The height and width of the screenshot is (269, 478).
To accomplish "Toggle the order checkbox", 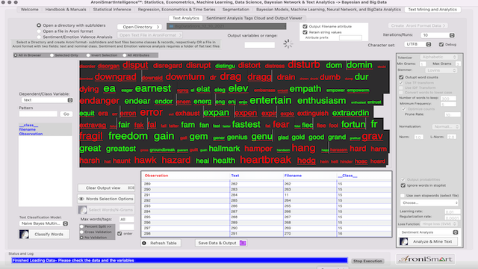I will coord(119,234).
